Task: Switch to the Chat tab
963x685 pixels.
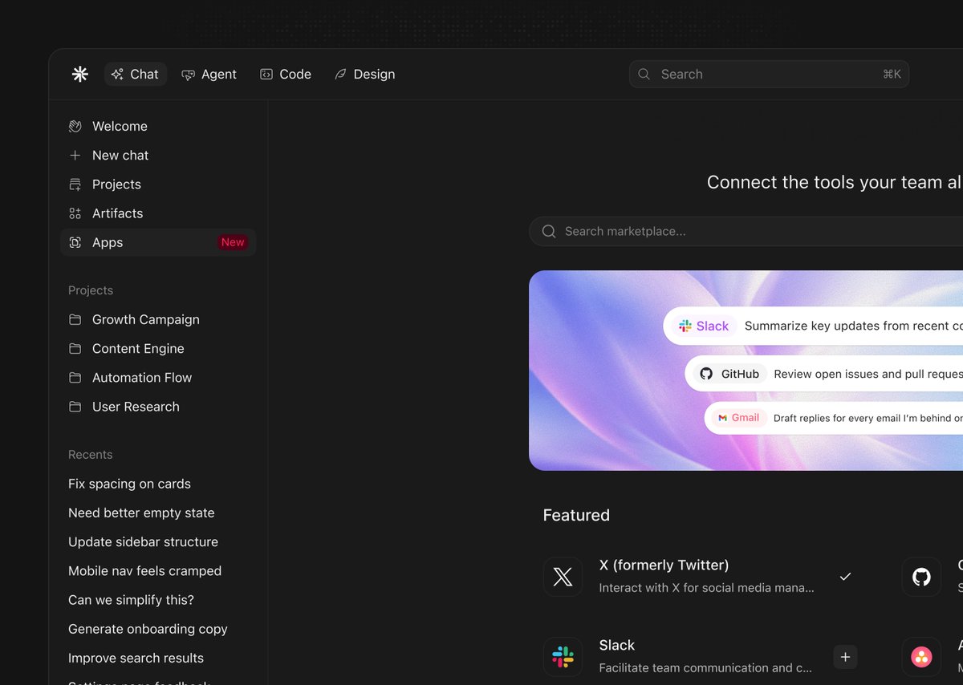Action: click(x=136, y=74)
